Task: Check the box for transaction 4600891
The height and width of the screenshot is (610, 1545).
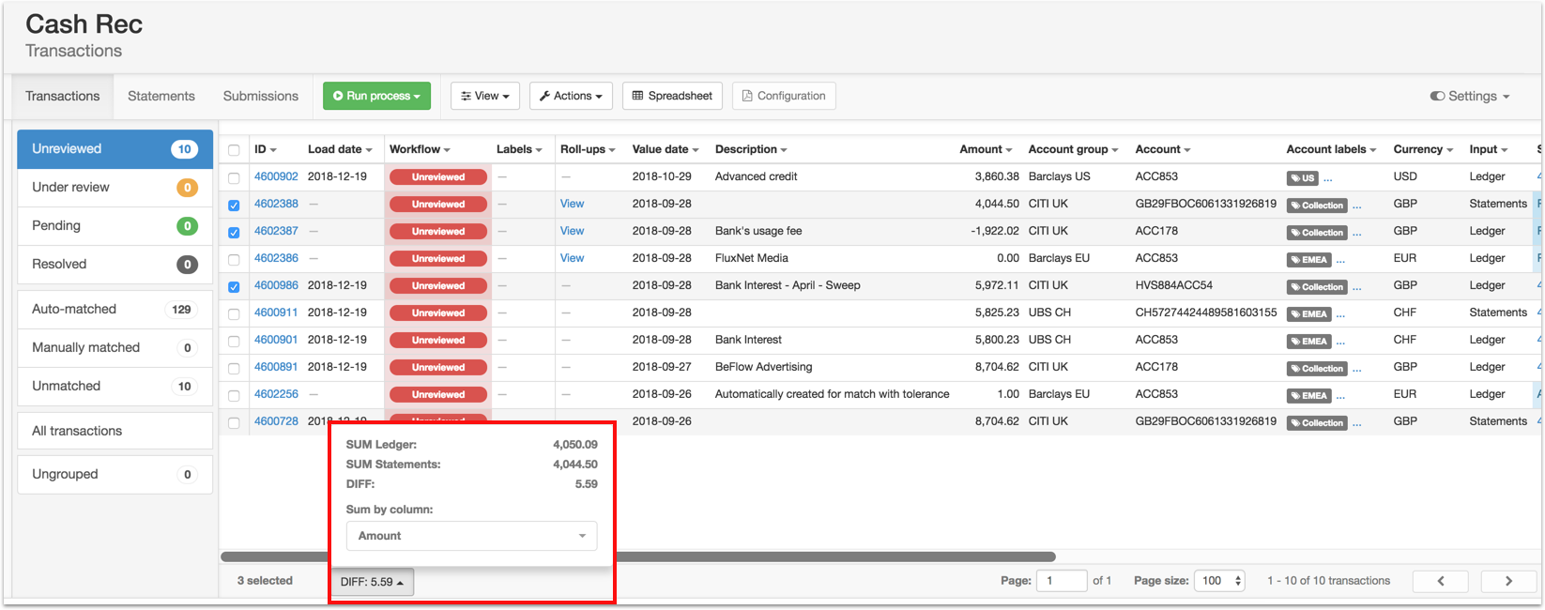Action: coord(234,368)
